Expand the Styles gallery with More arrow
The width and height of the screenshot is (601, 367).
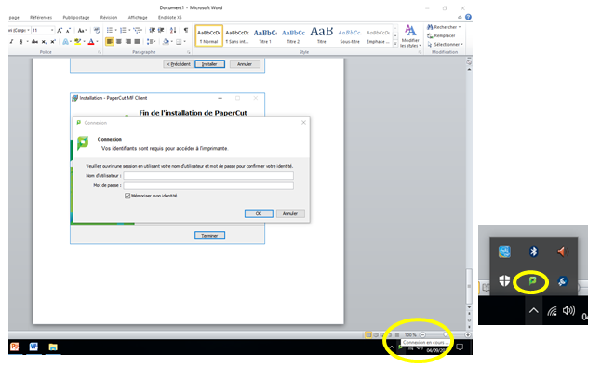pyautogui.click(x=395, y=44)
